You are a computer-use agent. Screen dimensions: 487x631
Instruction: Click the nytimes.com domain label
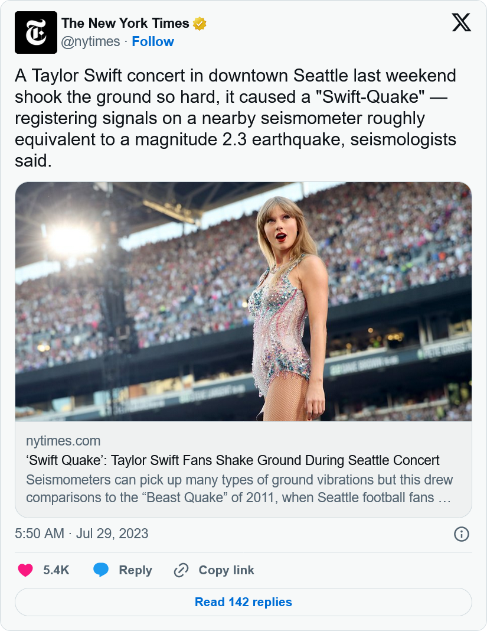click(x=63, y=441)
